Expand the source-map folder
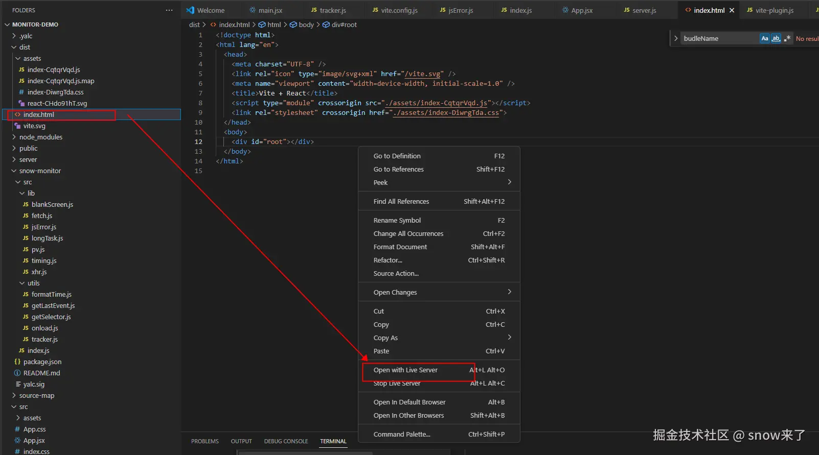 14,395
